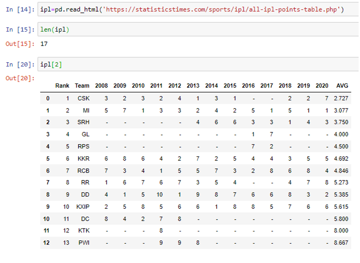The width and height of the screenshot is (360, 263).
Task: Click the AVG value 8.667
Action: (341, 243)
